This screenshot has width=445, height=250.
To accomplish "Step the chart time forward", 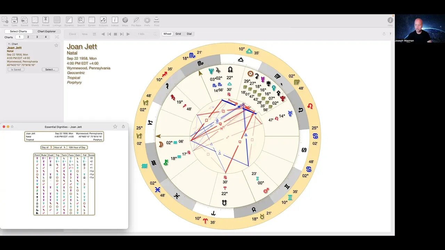I will (128, 34).
